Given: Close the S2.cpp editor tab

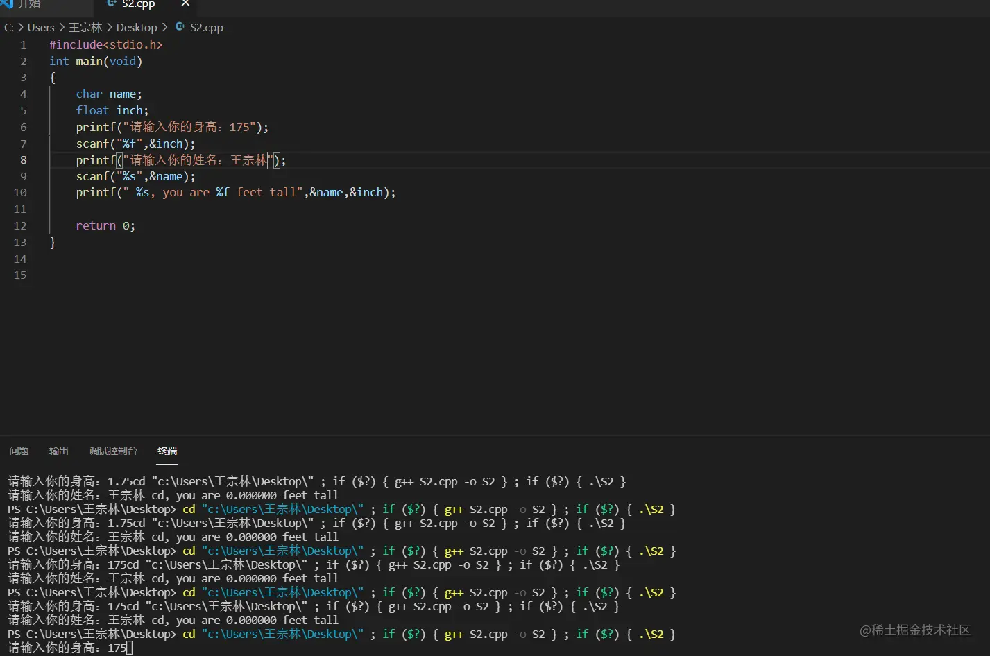Looking at the screenshot, I should pos(185,3).
